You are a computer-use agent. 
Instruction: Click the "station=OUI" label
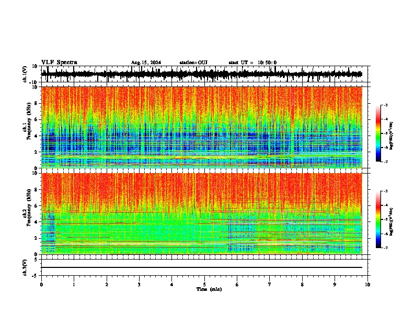[193, 63]
